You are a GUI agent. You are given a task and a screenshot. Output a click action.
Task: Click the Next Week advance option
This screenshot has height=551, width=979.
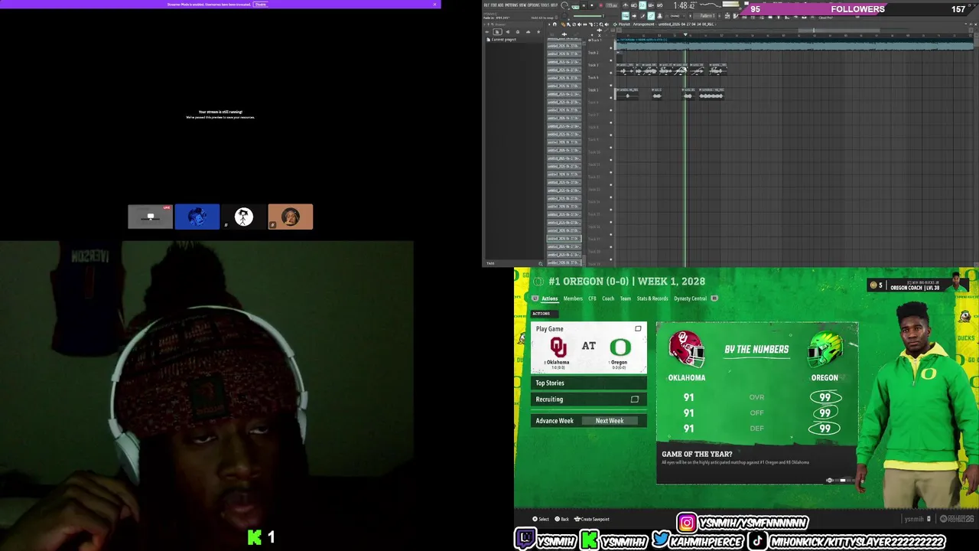610,420
